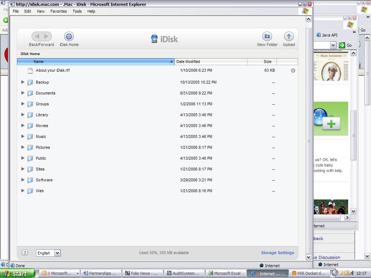Click the Sites folder icon
Image resolution: width=371 pixels, height=278 pixels.
[x=30, y=169]
